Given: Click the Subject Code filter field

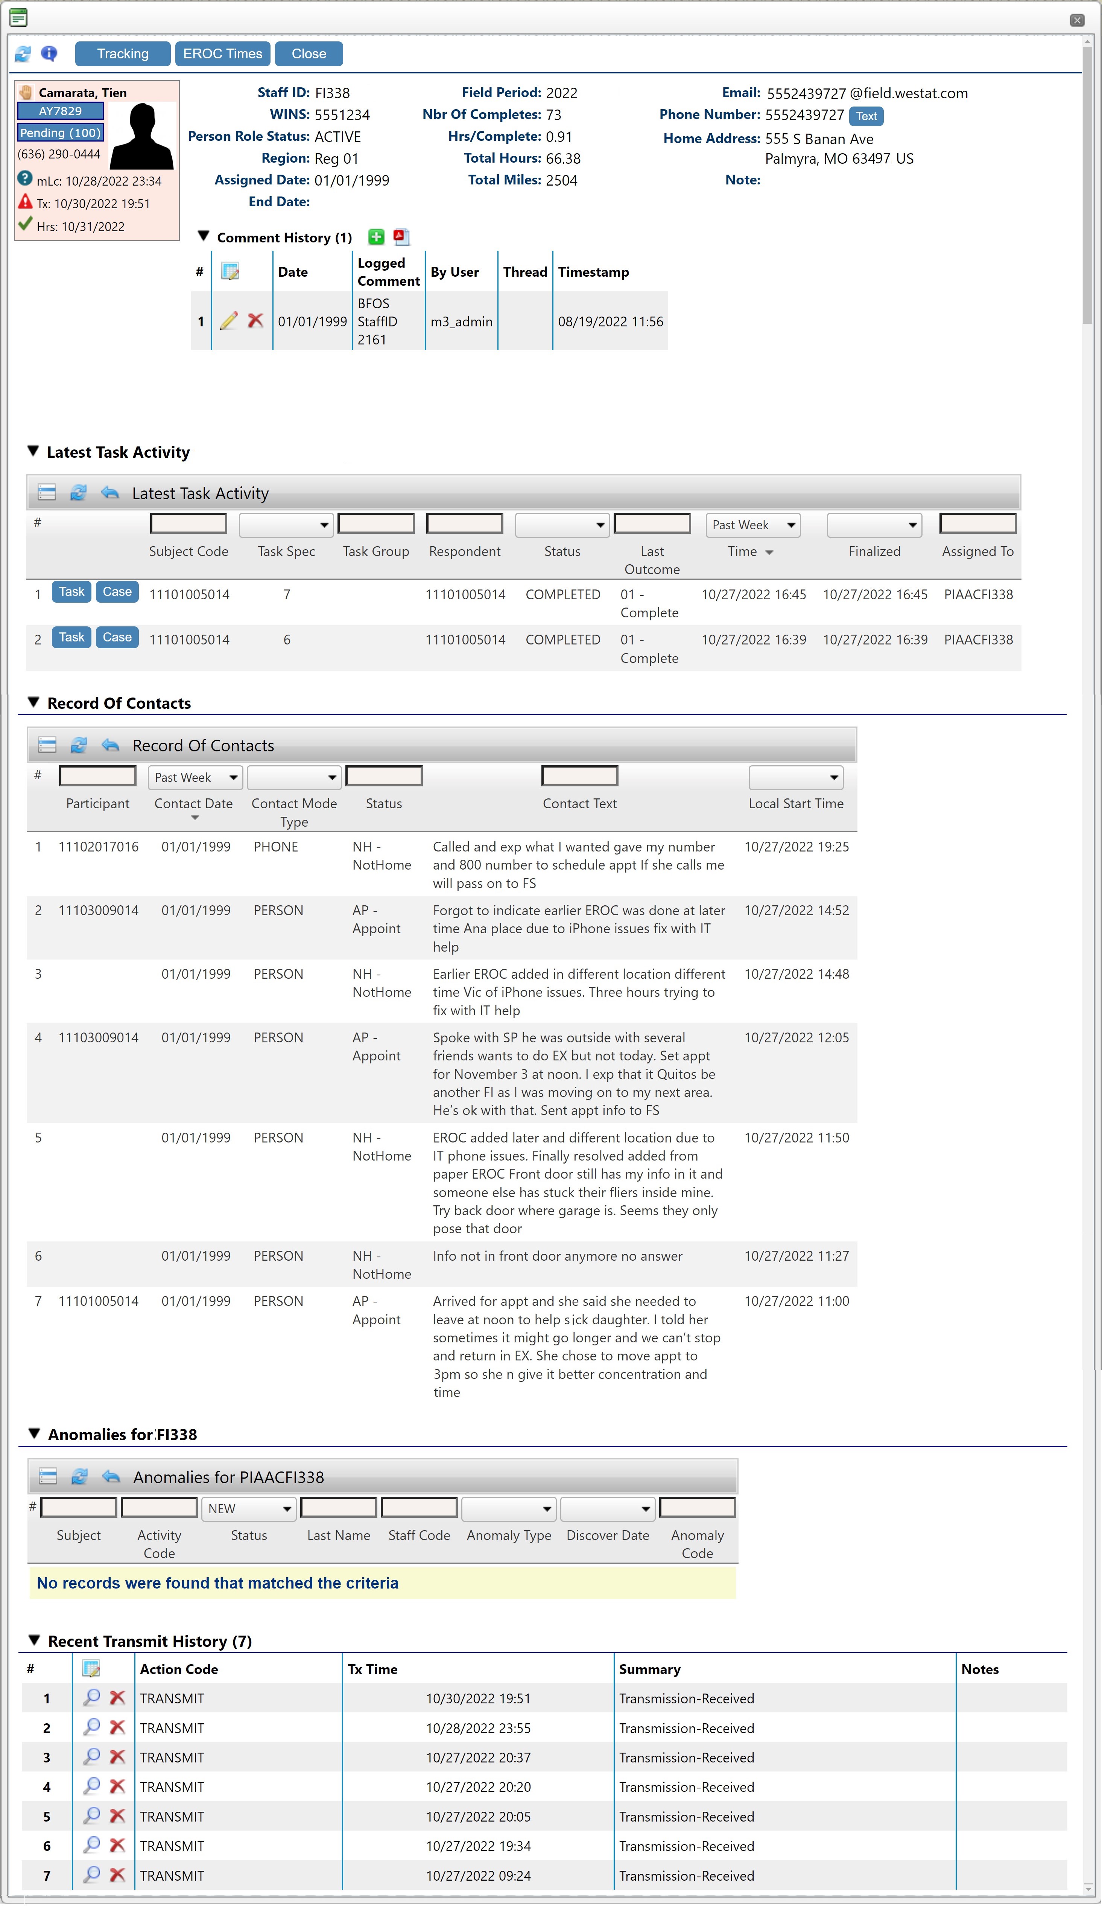Looking at the screenshot, I should (x=188, y=523).
